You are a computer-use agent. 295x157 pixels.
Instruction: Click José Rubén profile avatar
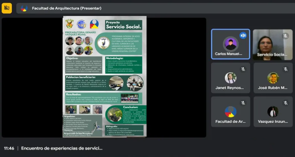[x=273, y=78]
